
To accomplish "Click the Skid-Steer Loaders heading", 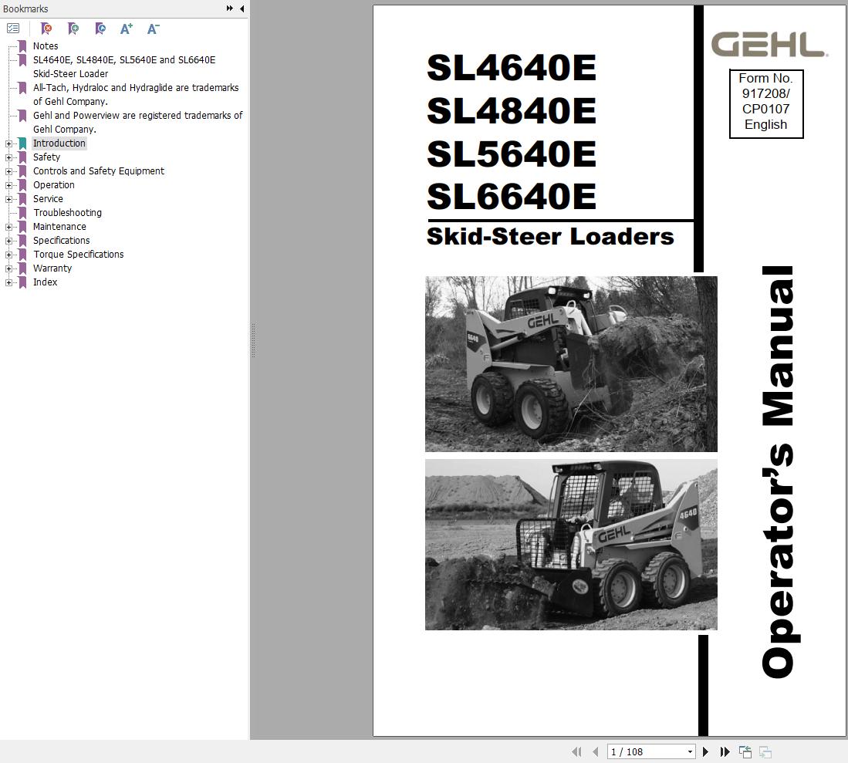I will [550, 236].
